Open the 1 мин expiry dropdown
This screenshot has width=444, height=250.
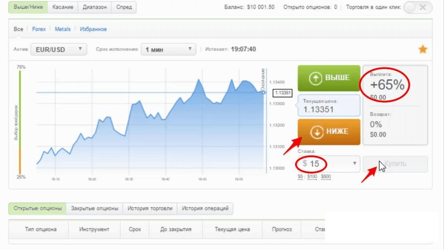tap(168, 49)
